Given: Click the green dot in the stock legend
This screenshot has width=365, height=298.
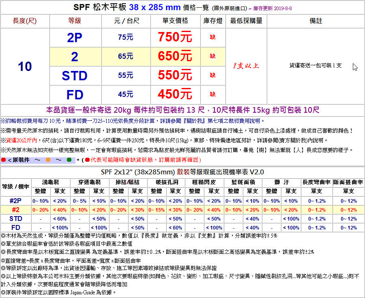Looking at the screenshot, I should click(69, 160).
